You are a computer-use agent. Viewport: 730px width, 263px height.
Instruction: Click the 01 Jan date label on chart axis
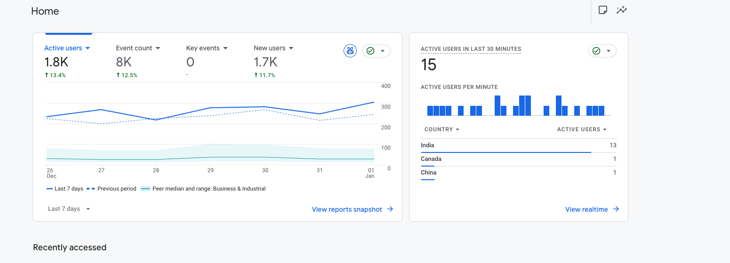pos(370,173)
